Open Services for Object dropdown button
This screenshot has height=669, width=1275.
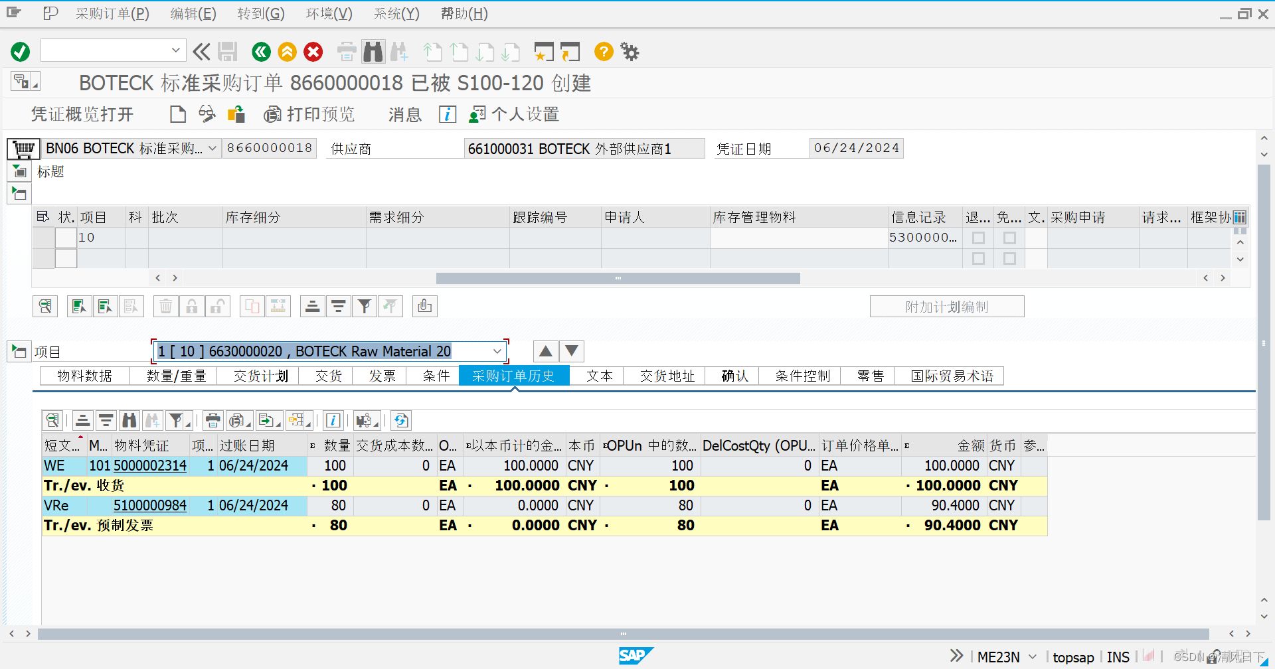[x=25, y=82]
